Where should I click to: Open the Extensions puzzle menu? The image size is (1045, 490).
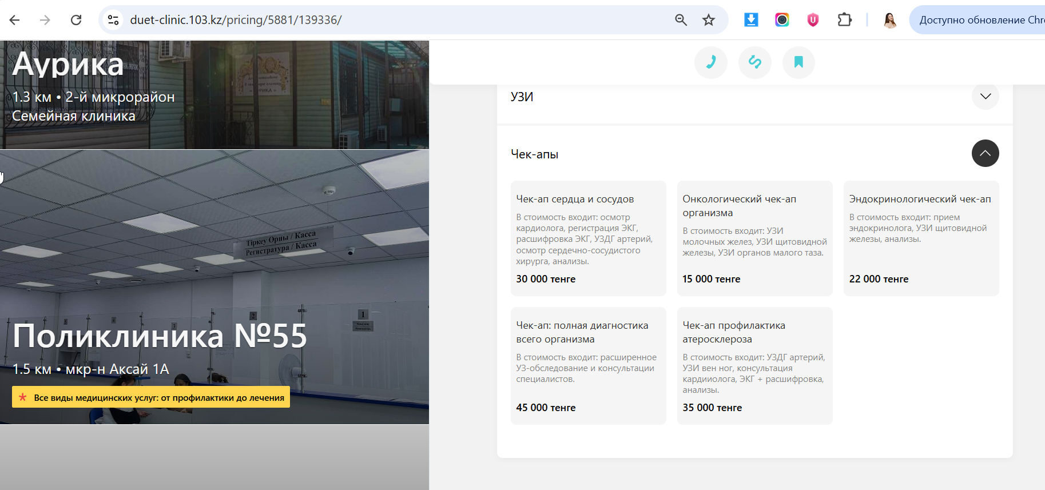point(844,20)
